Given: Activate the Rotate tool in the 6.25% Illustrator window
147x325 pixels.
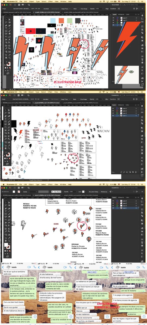Looking at the screenshot, I should (6, 37).
